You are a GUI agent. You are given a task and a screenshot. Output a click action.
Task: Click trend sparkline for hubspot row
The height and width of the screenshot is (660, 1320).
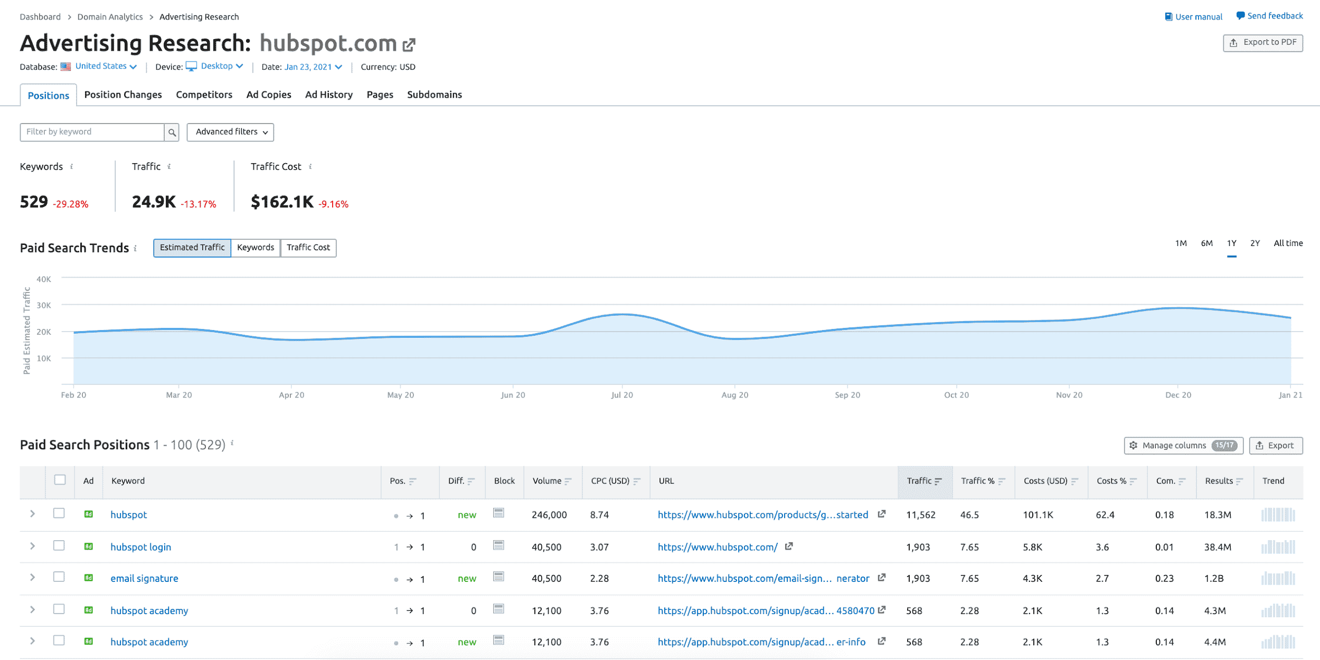tap(1278, 515)
